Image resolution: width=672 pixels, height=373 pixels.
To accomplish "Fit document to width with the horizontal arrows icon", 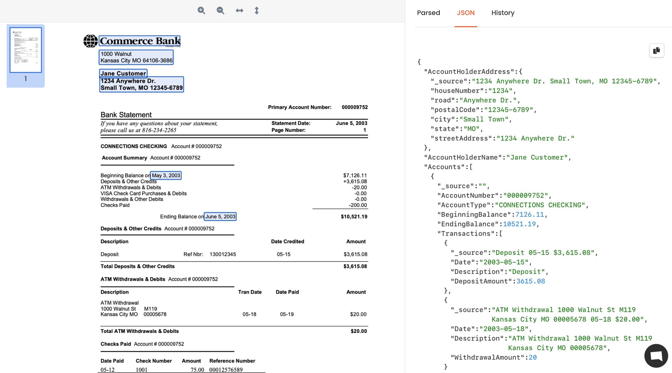I will coord(239,10).
